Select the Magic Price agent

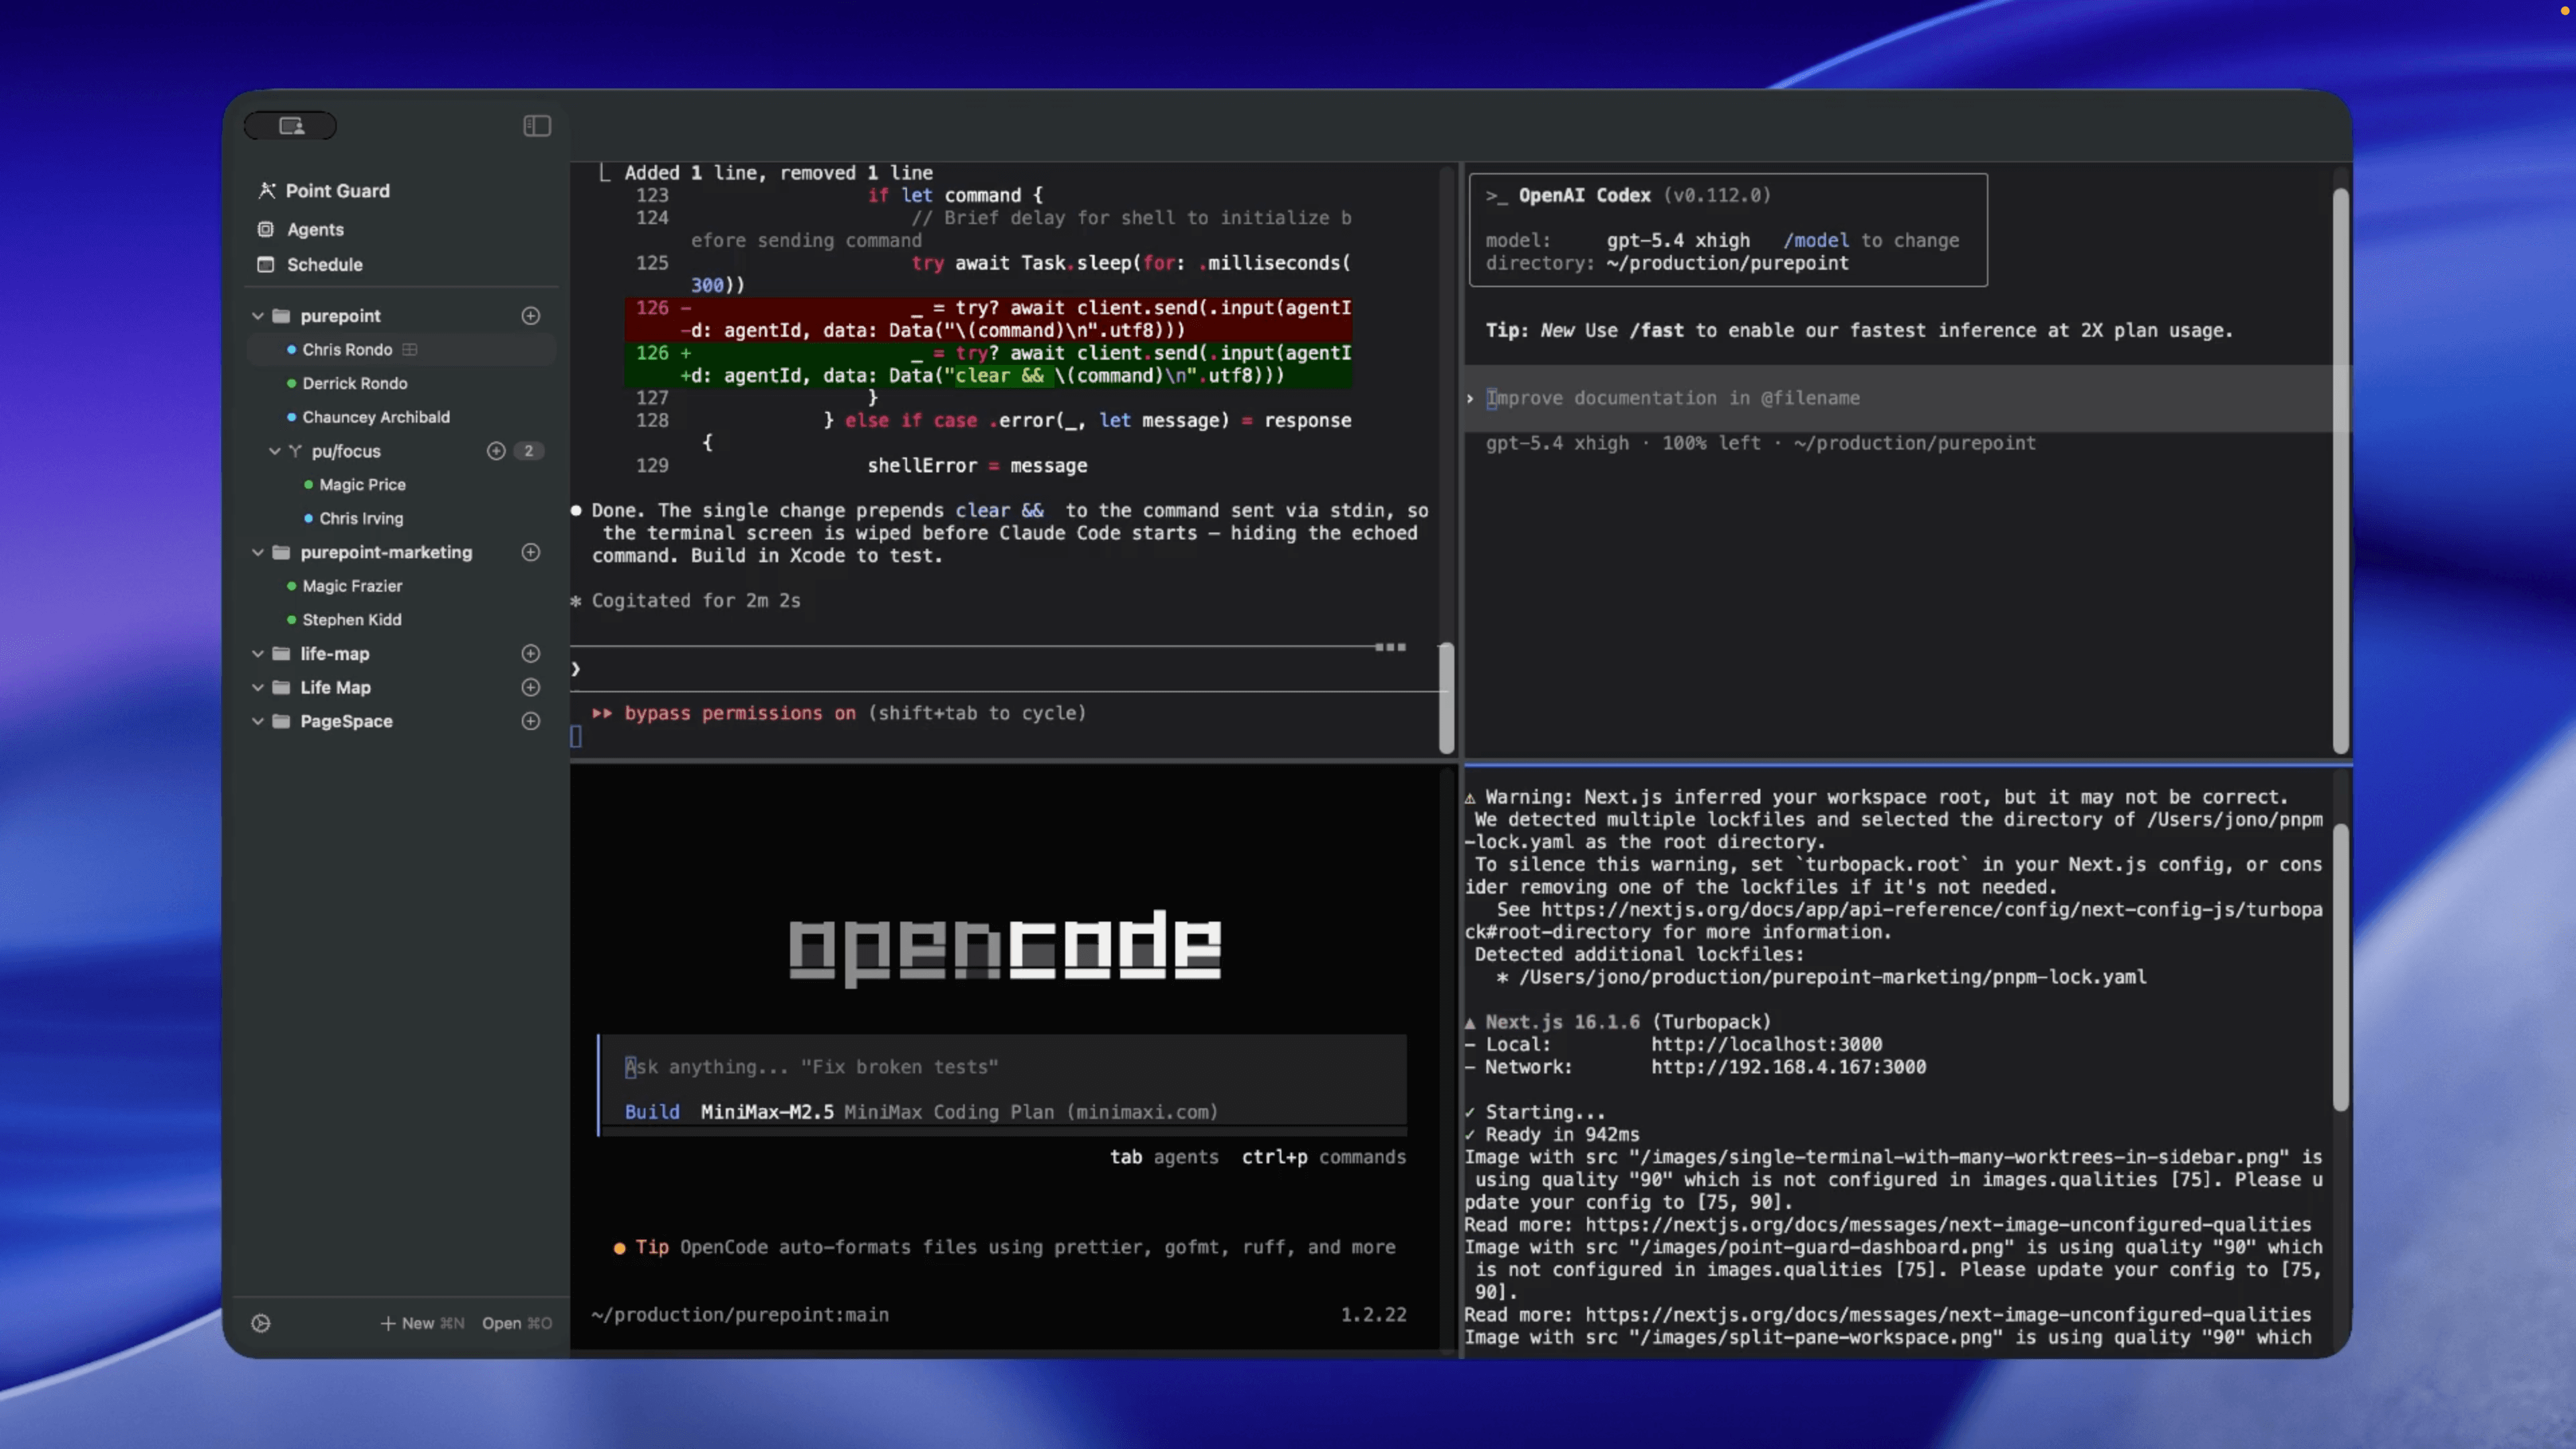(362, 484)
